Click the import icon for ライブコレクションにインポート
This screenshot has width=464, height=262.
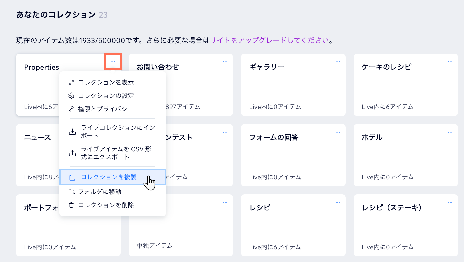click(x=72, y=132)
